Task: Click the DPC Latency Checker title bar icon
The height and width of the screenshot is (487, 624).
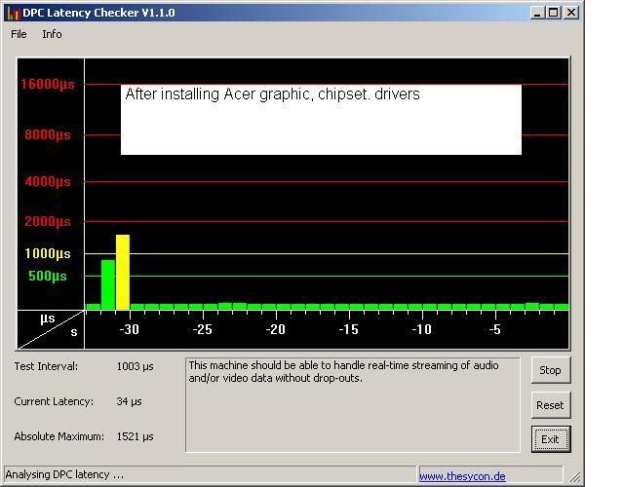Action: click(x=14, y=13)
